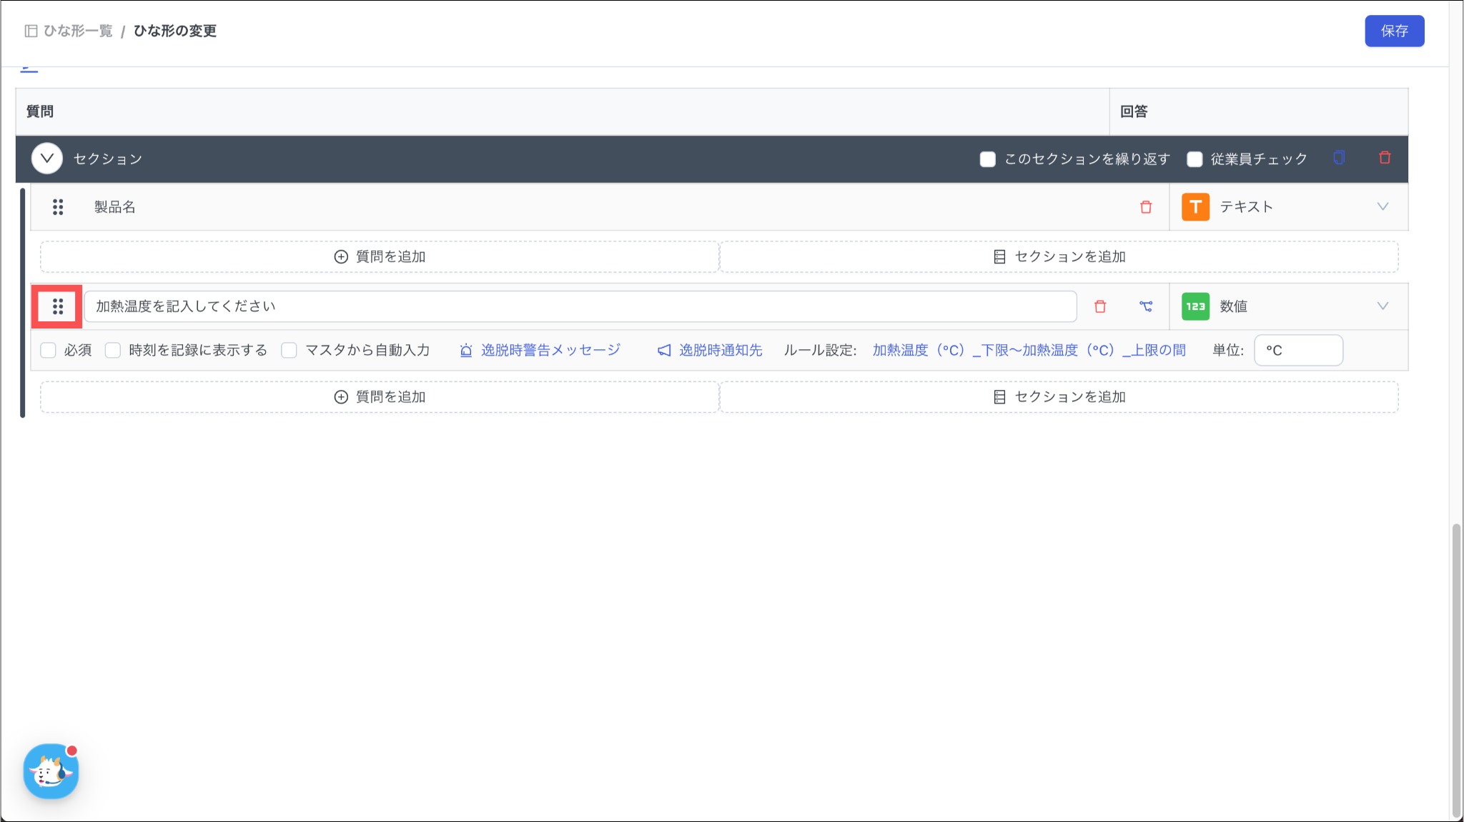Delete the 製品名 question
The height and width of the screenshot is (822, 1464).
(1146, 207)
